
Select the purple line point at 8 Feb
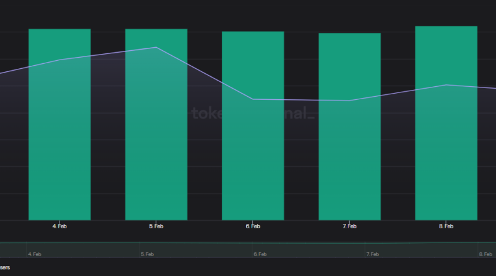click(x=446, y=85)
